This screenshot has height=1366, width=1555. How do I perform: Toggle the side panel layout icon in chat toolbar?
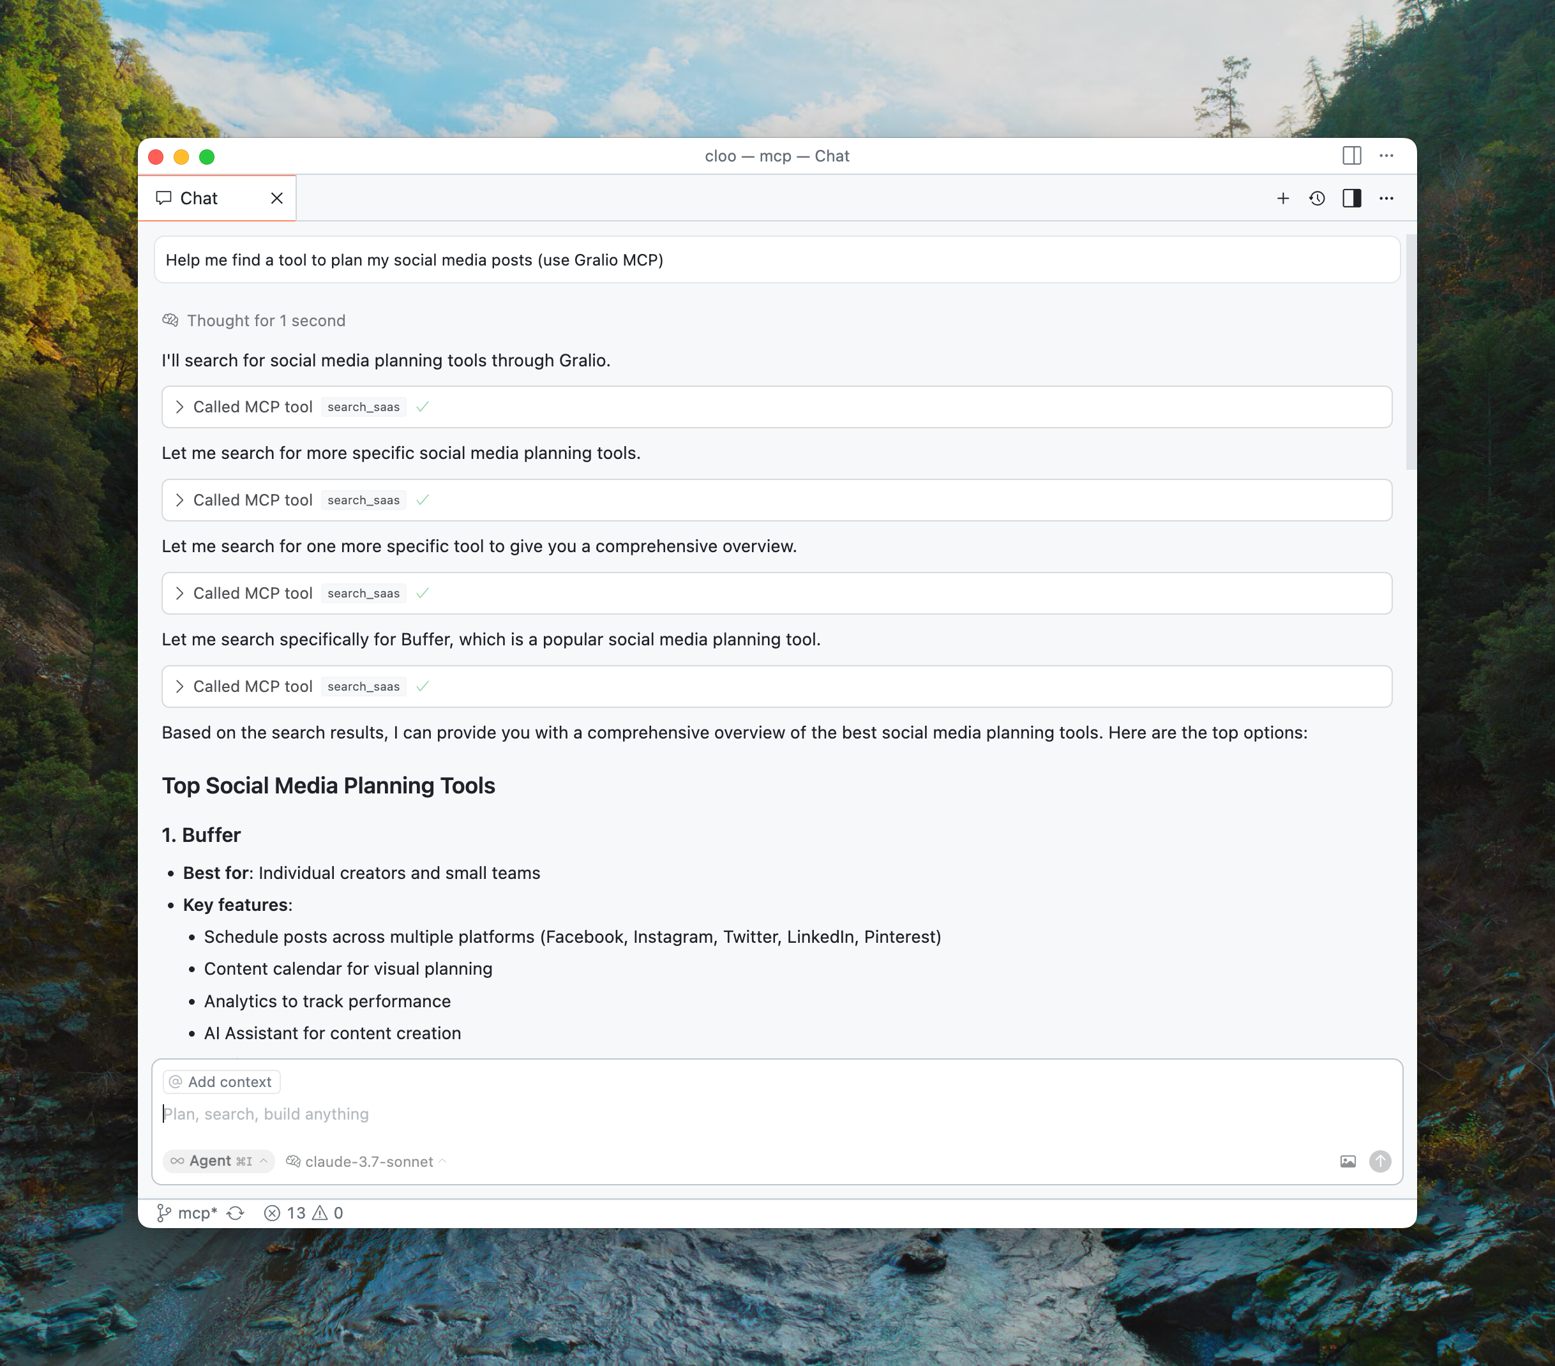click(x=1352, y=199)
